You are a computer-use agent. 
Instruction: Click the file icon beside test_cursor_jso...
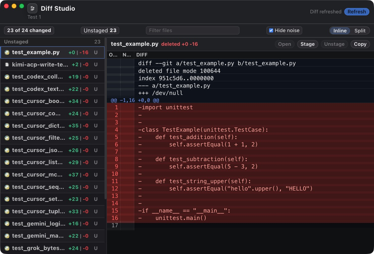pos(7,150)
